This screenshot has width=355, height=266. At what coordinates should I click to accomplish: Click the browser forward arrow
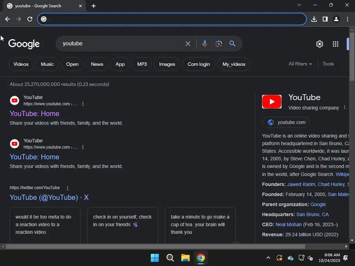(x=19, y=19)
